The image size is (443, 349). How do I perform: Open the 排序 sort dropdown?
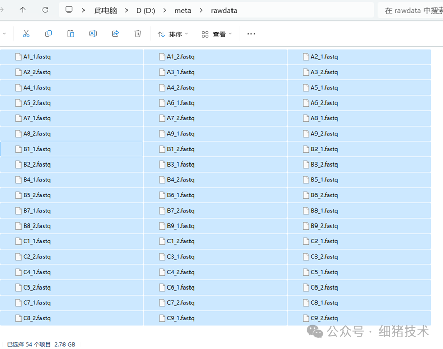pos(173,34)
